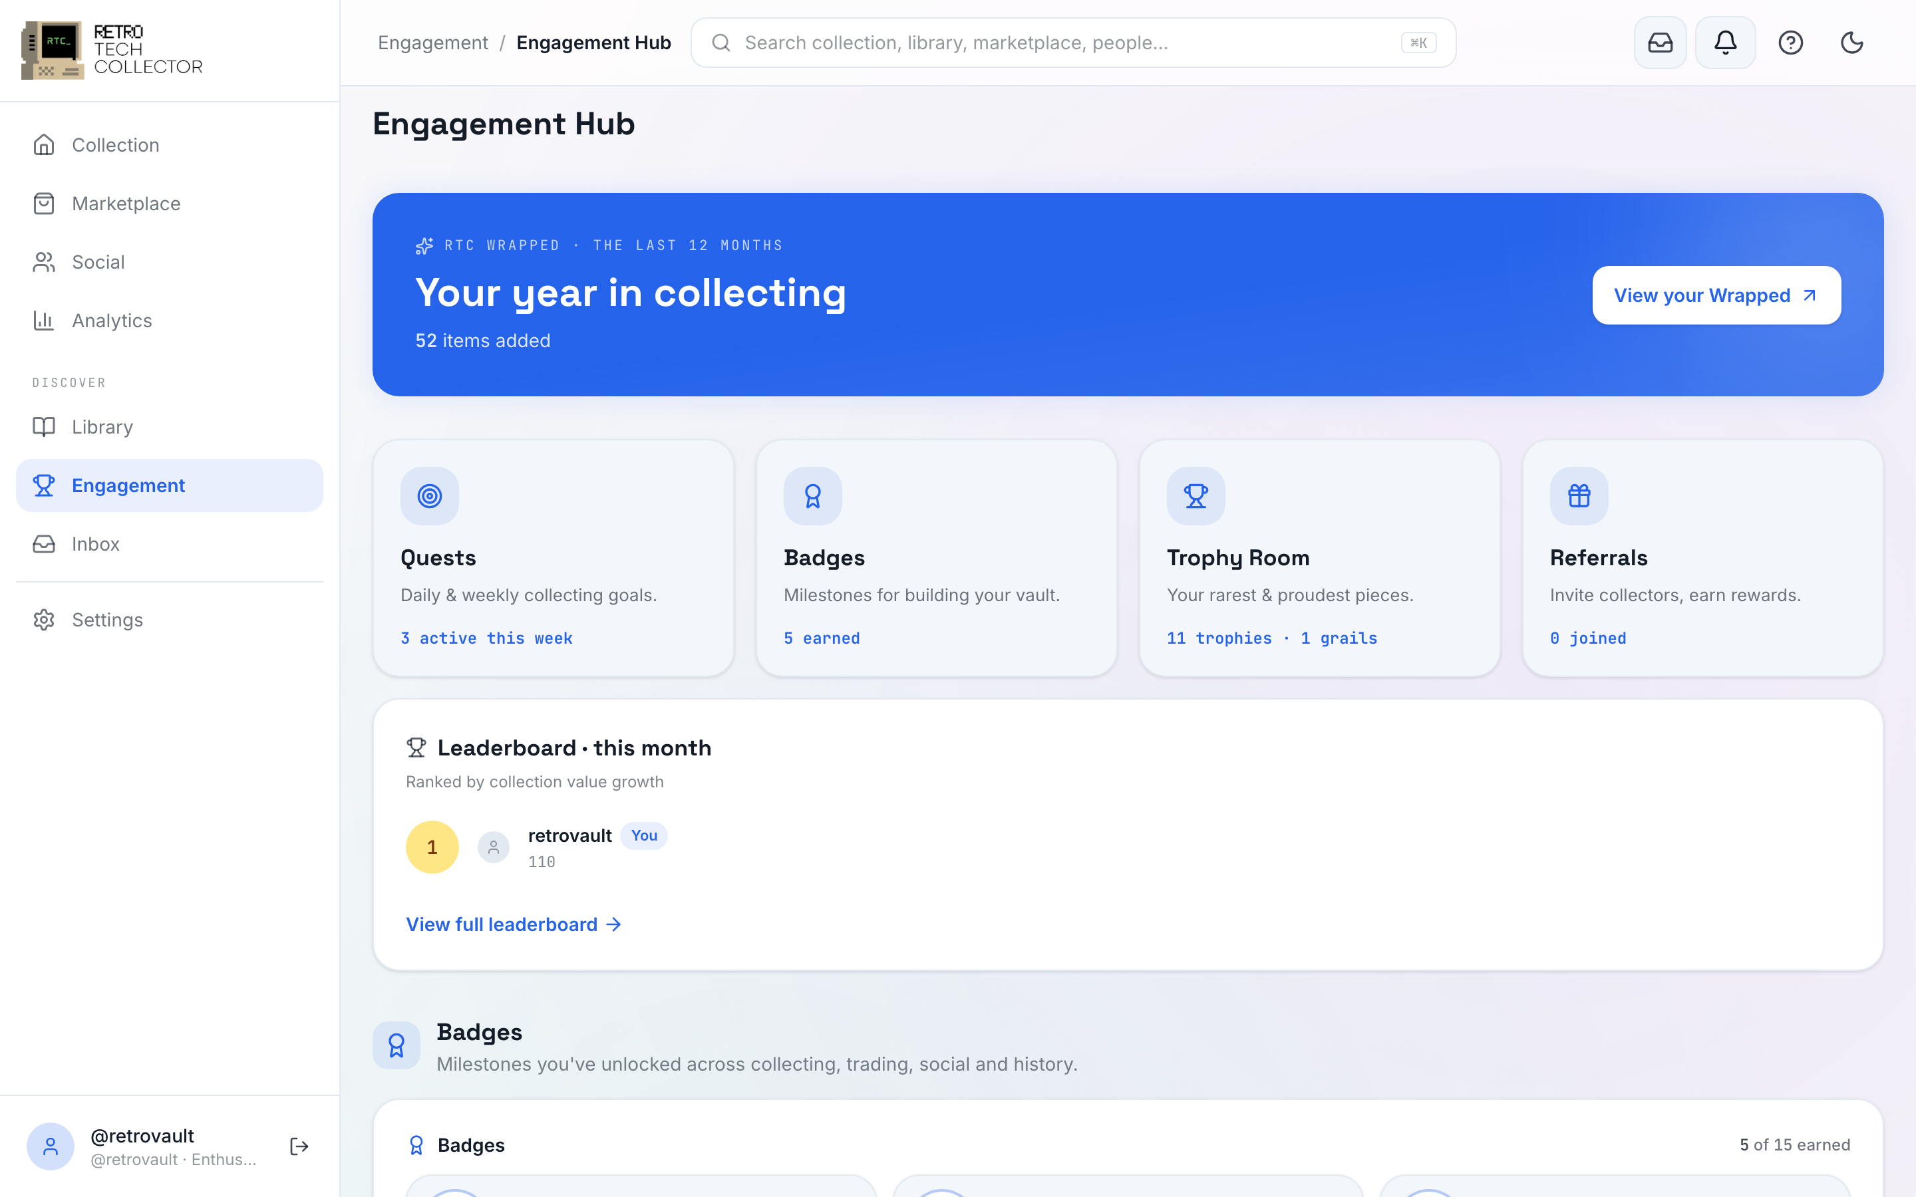Image resolution: width=1916 pixels, height=1197 pixels.
Task: Open Social in sidebar
Action: click(x=170, y=262)
